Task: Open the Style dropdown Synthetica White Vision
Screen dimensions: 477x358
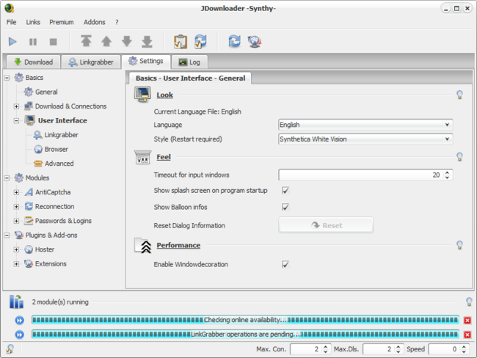Action: pos(365,139)
